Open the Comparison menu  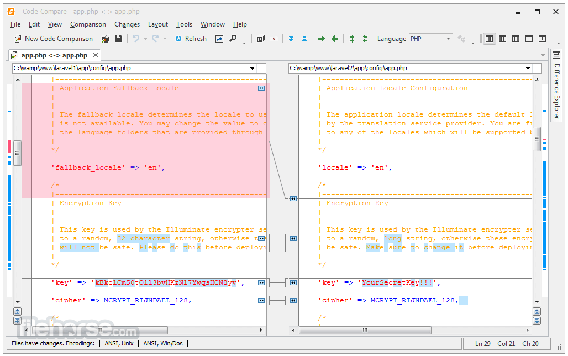(x=88, y=24)
